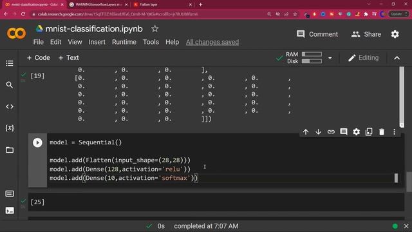Share the notebook

366,34
